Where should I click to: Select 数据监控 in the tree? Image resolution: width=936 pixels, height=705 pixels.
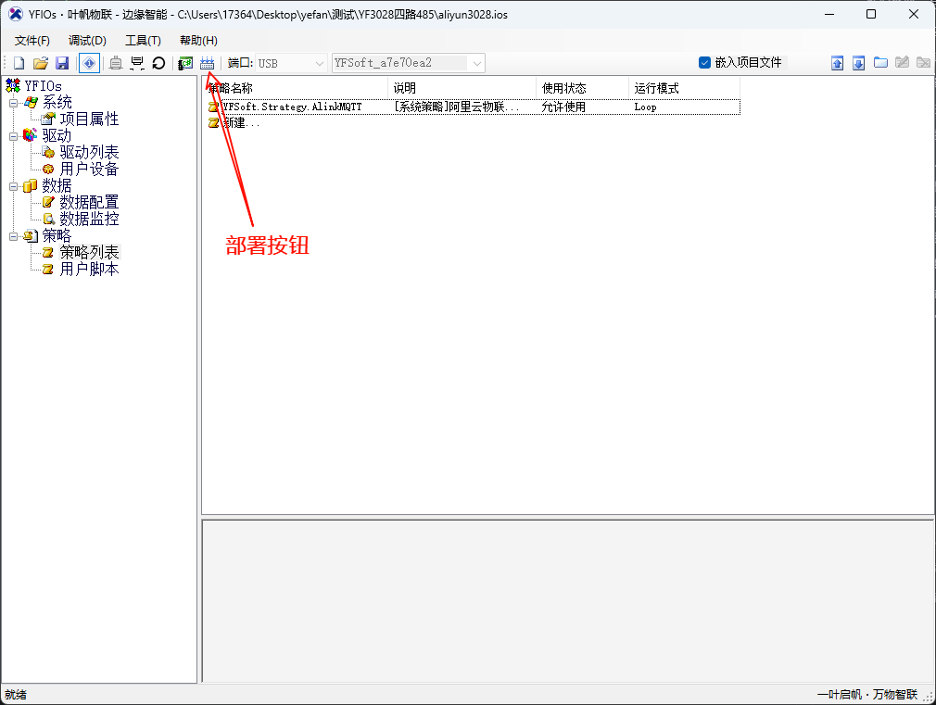coord(89,220)
